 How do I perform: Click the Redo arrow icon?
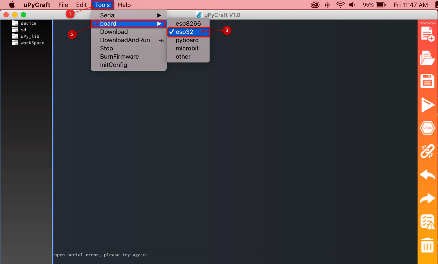click(x=427, y=198)
